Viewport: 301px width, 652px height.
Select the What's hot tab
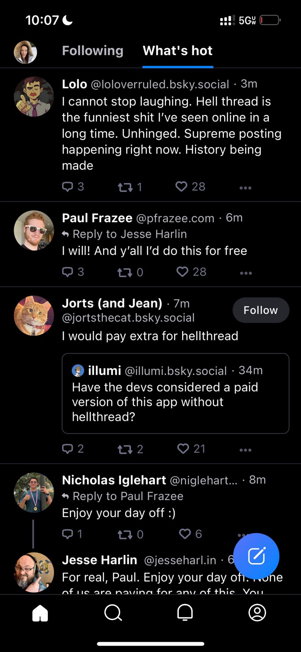(178, 51)
